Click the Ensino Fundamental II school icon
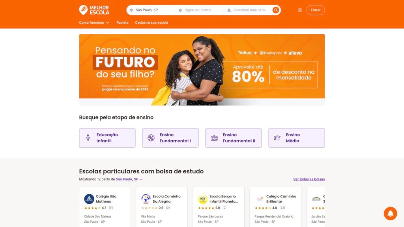Image resolution: width=404 pixels, height=227 pixels. (x=214, y=138)
